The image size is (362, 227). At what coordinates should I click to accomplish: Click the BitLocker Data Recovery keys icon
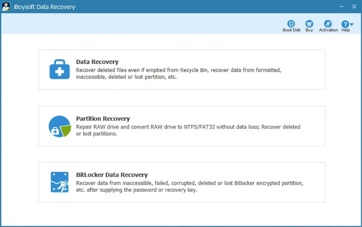(60, 182)
